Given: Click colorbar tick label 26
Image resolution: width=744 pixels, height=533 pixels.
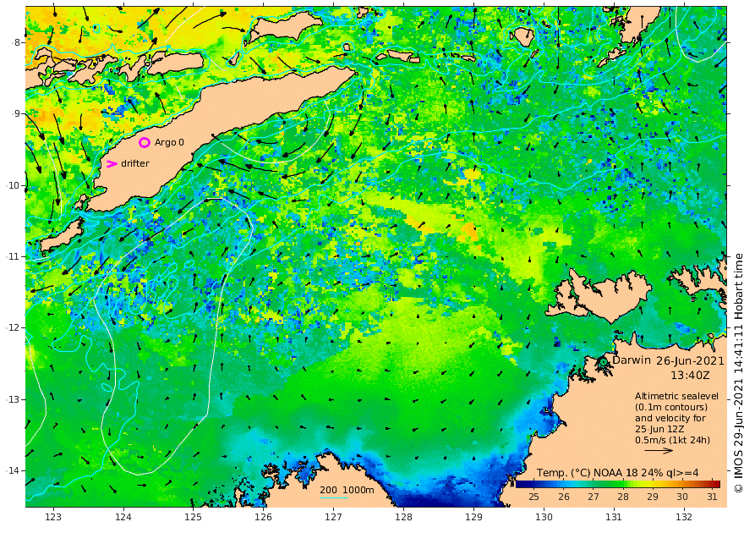Looking at the screenshot, I should 564,497.
